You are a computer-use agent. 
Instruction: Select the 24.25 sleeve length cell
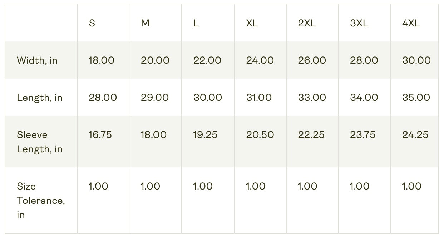415,135
